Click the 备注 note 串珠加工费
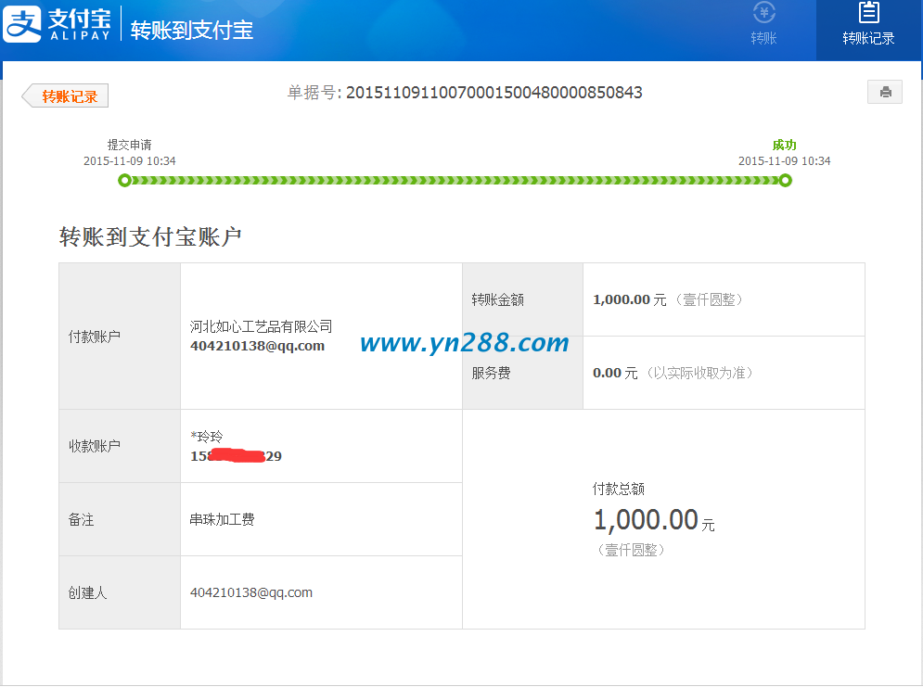The image size is (923, 687). (223, 518)
